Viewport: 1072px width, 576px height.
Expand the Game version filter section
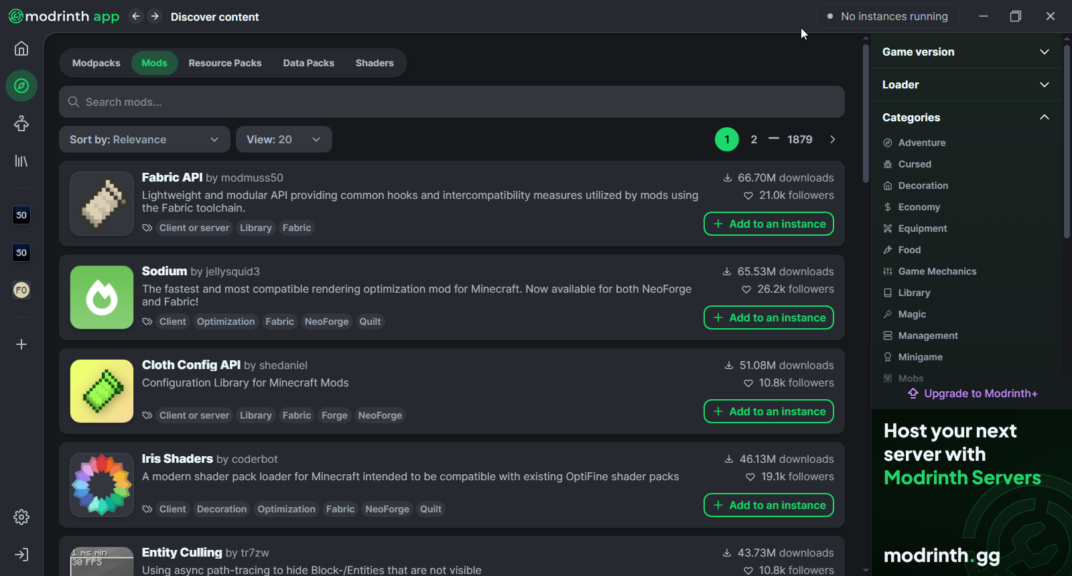(965, 52)
